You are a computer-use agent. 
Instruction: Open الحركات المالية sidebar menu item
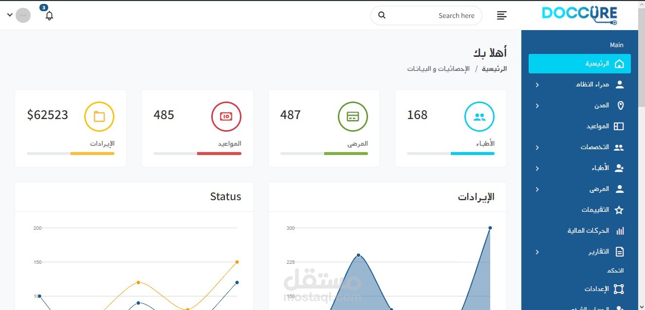click(x=580, y=231)
